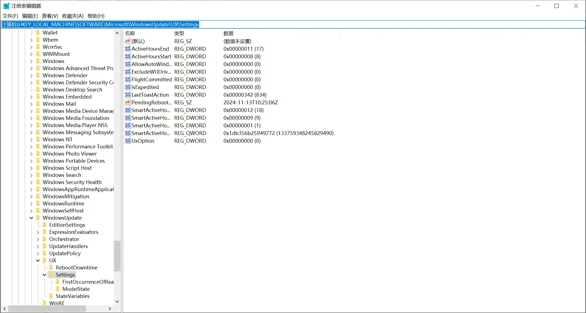Image resolution: width=586 pixels, height=313 pixels.
Task: Select the ActiveHoursStart DWORD icon
Action: [127, 56]
